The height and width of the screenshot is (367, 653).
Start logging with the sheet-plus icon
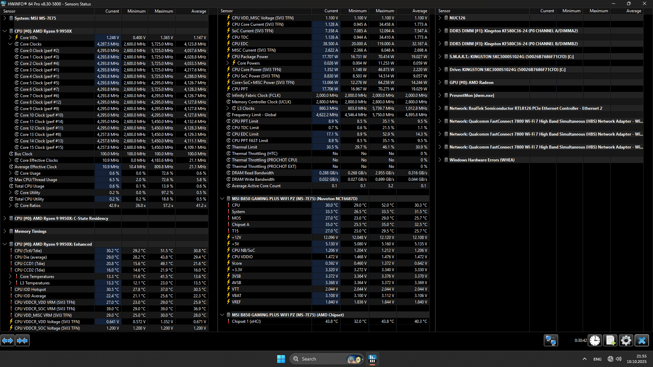tap(610, 340)
